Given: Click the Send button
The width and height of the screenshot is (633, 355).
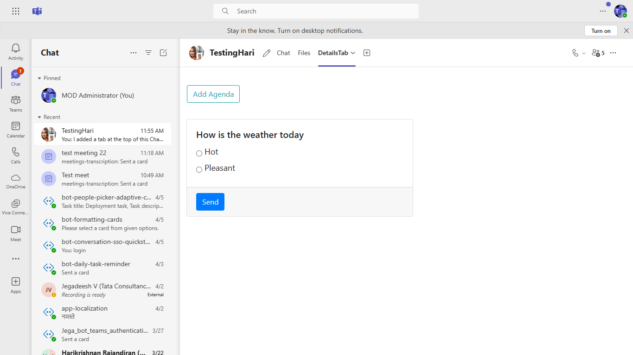Looking at the screenshot, I should click(x=210, y=202).
